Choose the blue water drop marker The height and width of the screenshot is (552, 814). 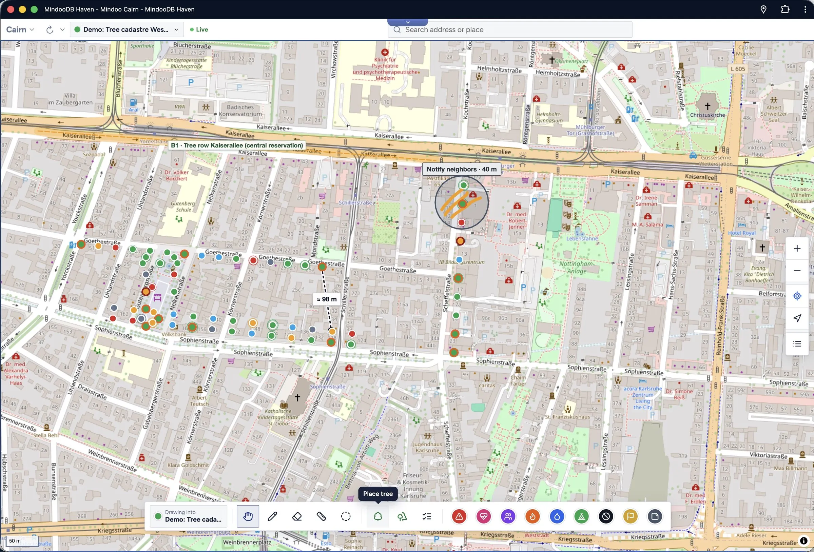coord(557,516)
